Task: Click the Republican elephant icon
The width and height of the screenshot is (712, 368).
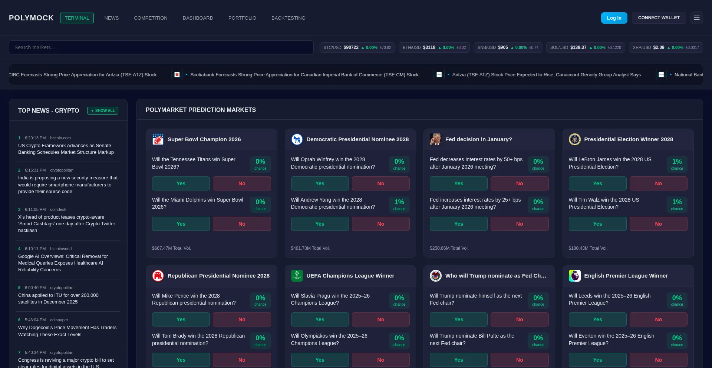Action: point(158,276)
